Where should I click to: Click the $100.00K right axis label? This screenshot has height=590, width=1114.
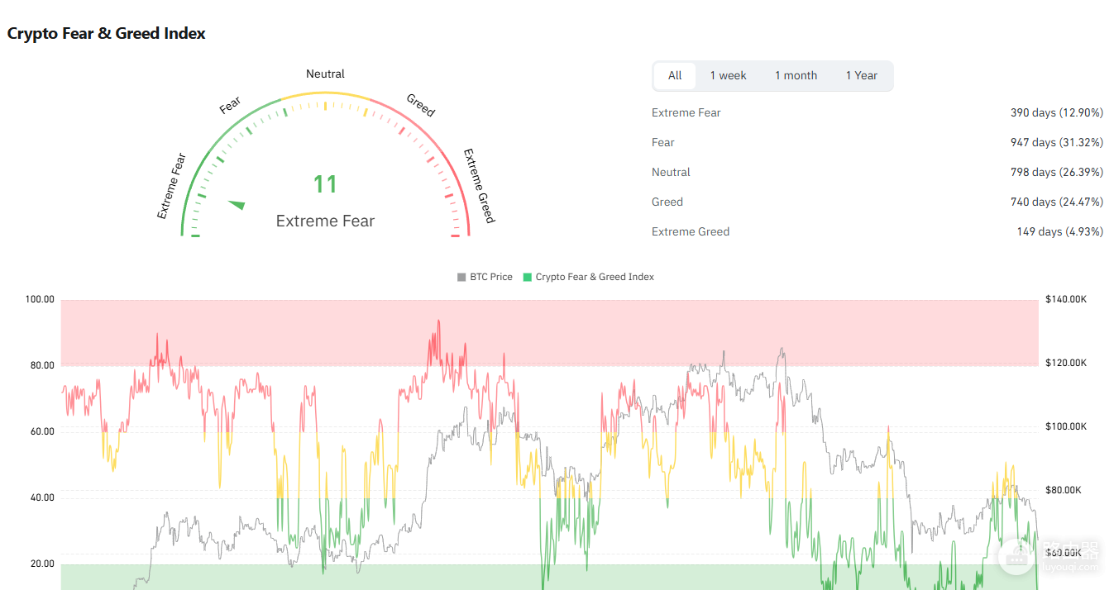coord(1066,426)
